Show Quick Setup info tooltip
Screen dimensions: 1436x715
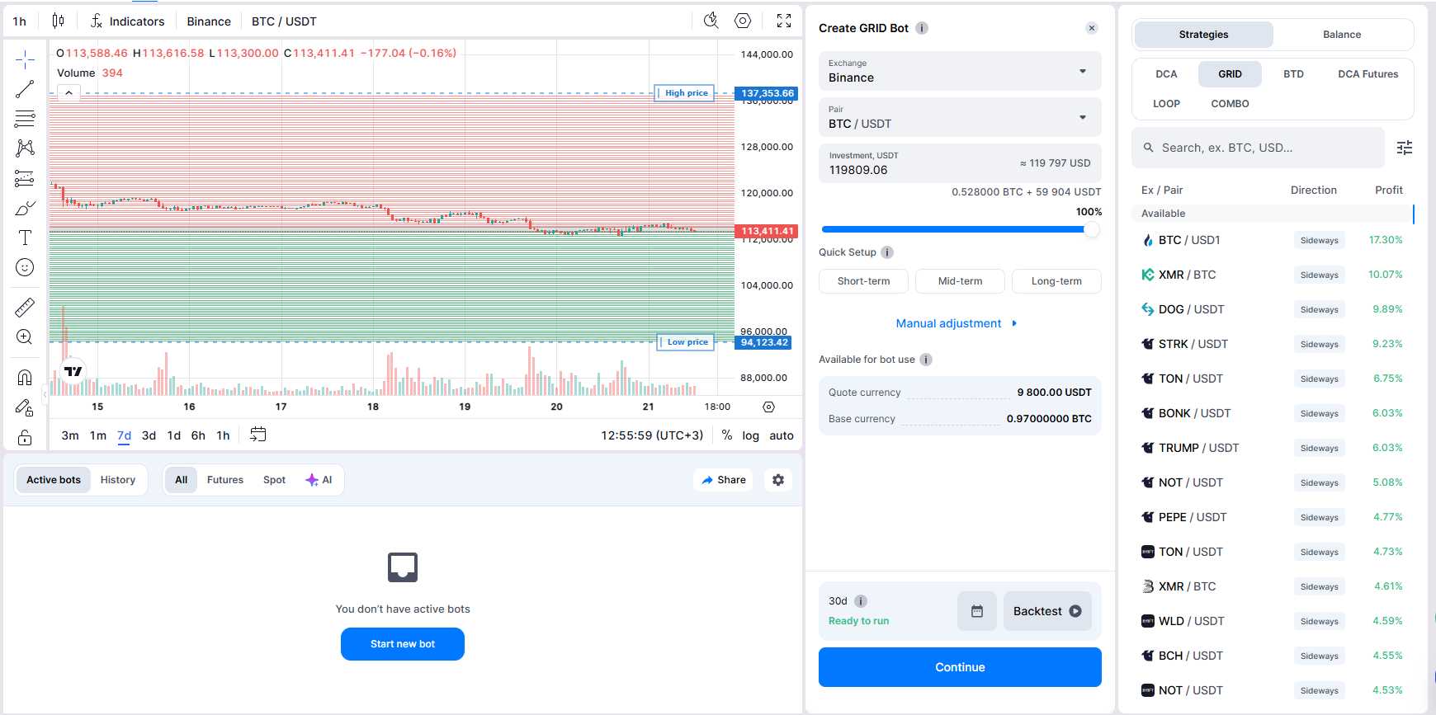click(x=887, y=252)
